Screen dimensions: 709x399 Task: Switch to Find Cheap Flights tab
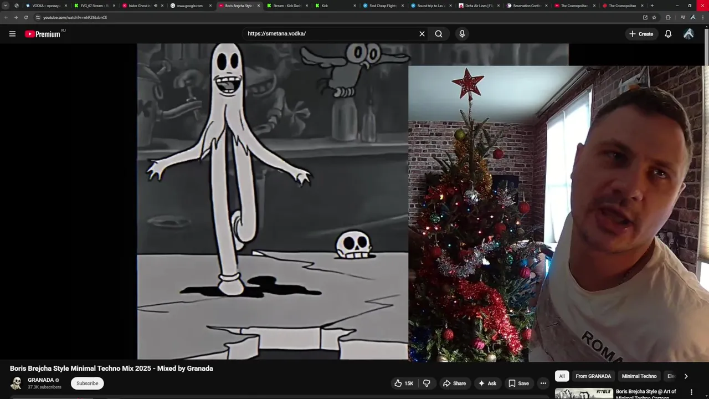tap(384, 6)
